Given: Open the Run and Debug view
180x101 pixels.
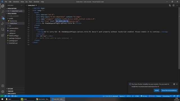Looking at the screenshot, I should pos(3,24).
